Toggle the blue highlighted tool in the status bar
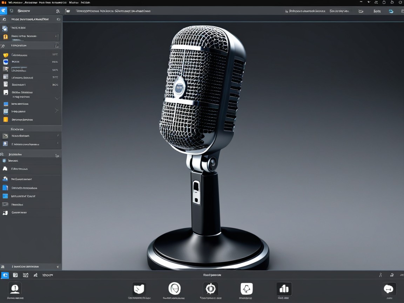The width and height of the screenshot is (404, 303). pyautogui.click(x=5, y=275)
